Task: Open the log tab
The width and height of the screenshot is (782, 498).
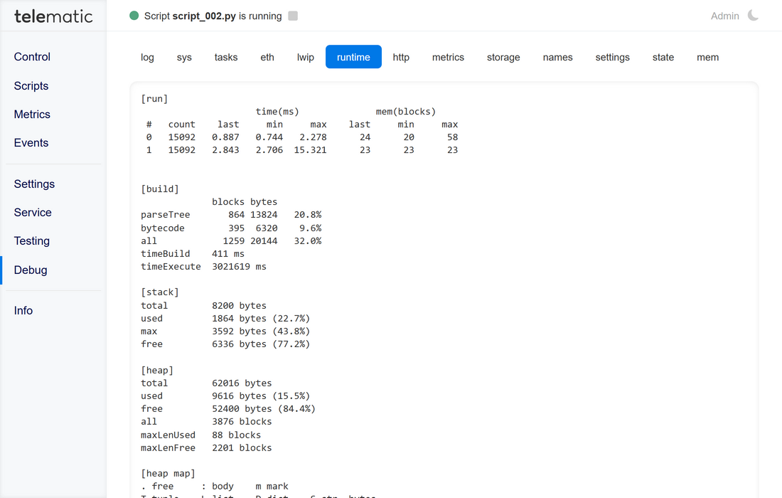Action: pos(147,57)
